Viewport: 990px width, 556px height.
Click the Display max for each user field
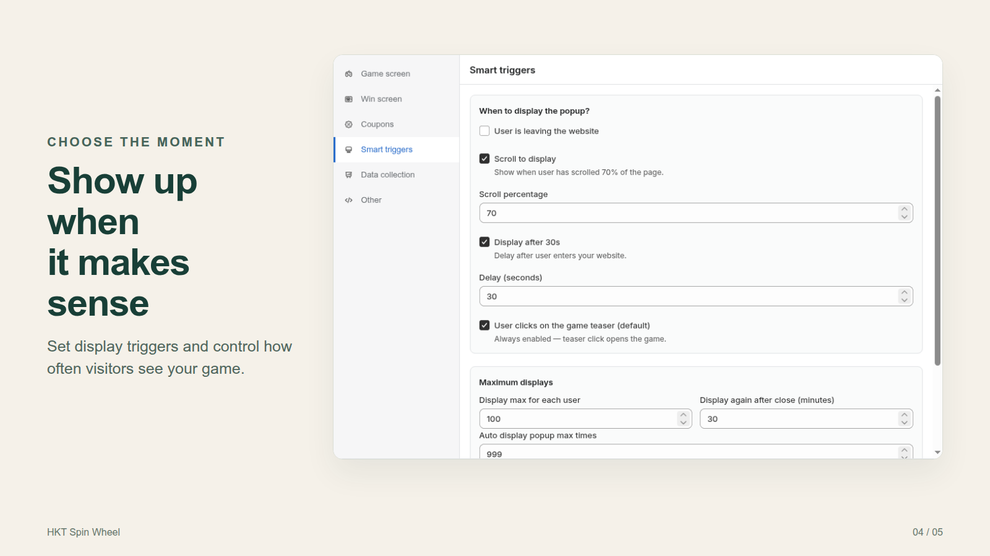click(585, 419)
